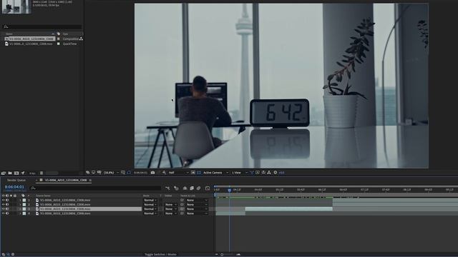458x257 pixels.
Task: Open the project color depth (bpc) setting
Action: (x=32, y=173)
